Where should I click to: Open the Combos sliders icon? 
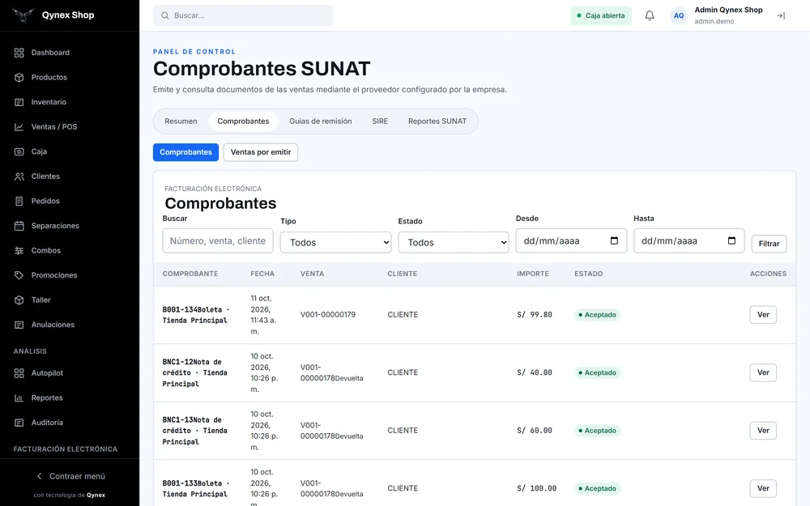[x=19, y=250]
